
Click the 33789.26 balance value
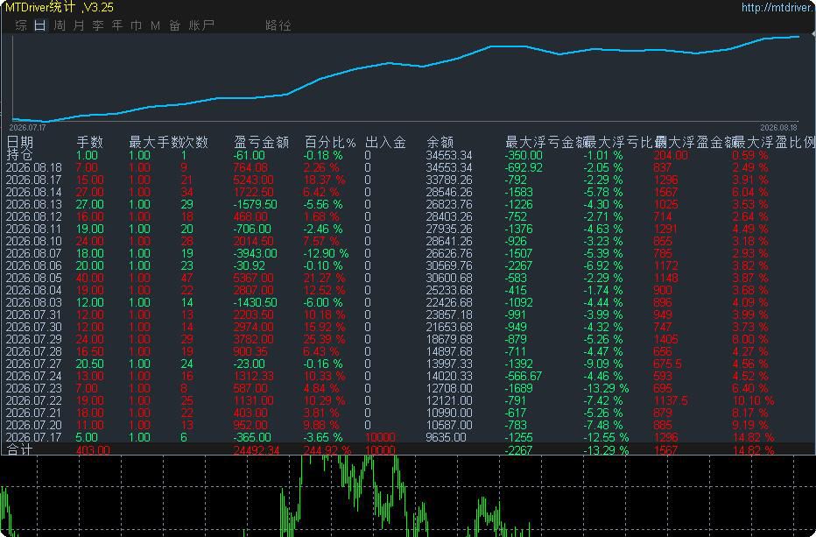tap(448, 180)
